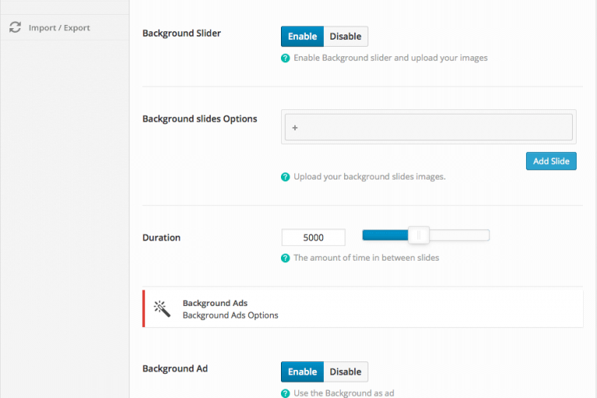Click the unfilled part of the Duration slider track
597x398 pixels.
459,236
